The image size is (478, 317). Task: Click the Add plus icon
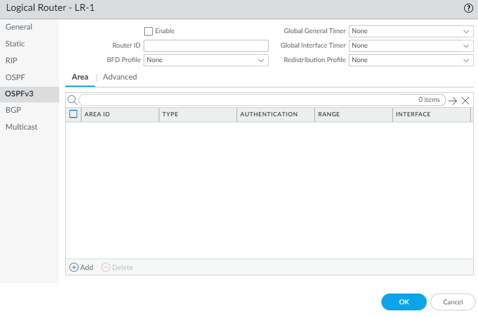pos(74,267)
